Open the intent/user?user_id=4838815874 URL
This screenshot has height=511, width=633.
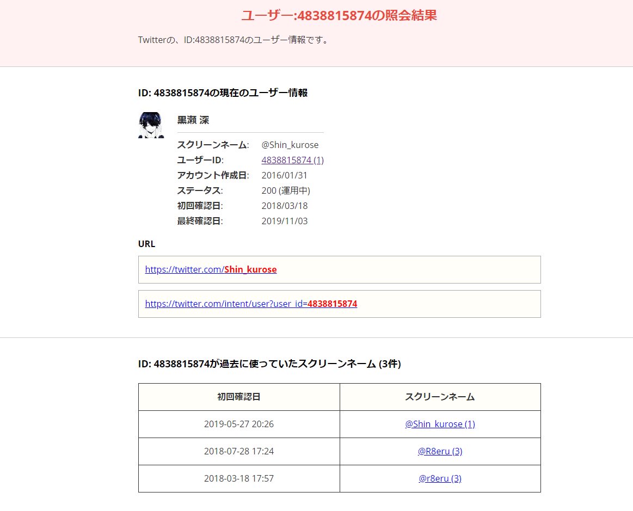251,304
